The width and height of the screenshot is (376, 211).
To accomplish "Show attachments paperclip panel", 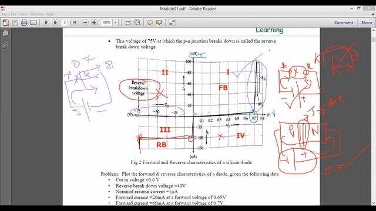I will click(x=5, y=45).
